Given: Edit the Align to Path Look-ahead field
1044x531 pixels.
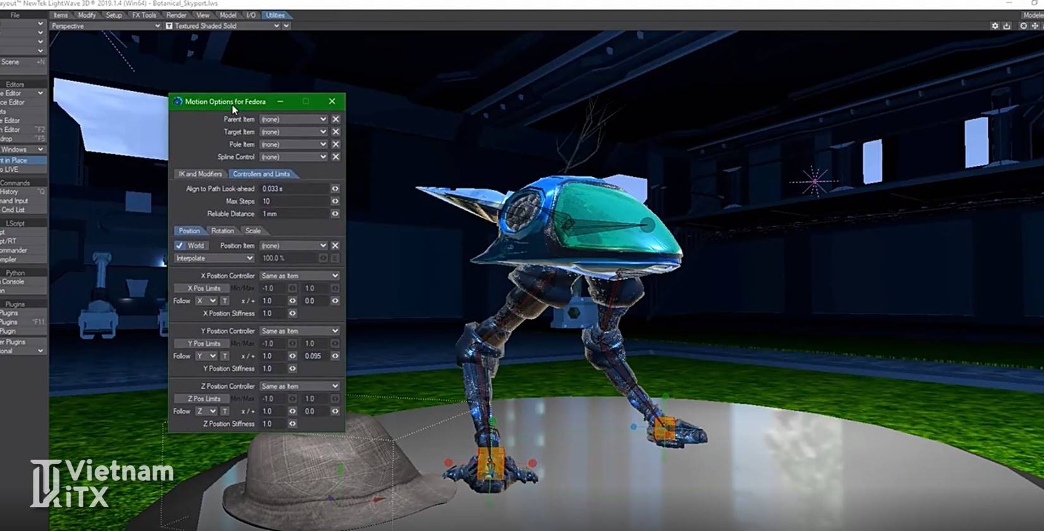Looking at the screenshot, I should coord(294,188).
